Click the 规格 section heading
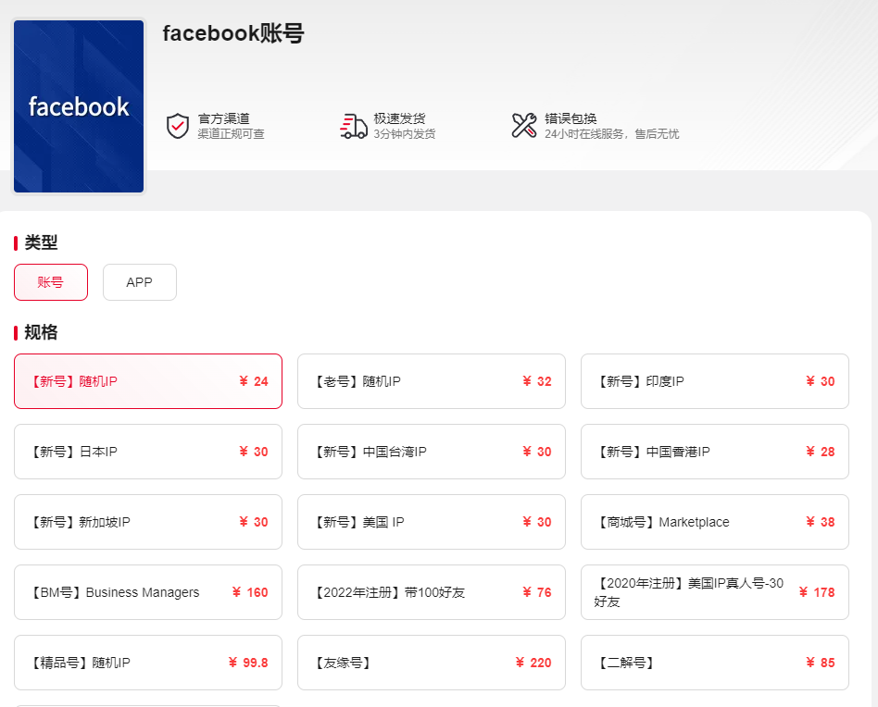878x707 pixels. pyautogui.click(x=41, y=332)
